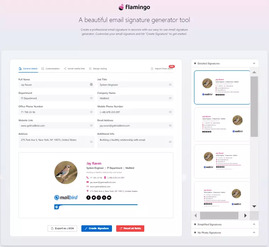
Task: Click the Reset all fields button
Action: point(130,229)
